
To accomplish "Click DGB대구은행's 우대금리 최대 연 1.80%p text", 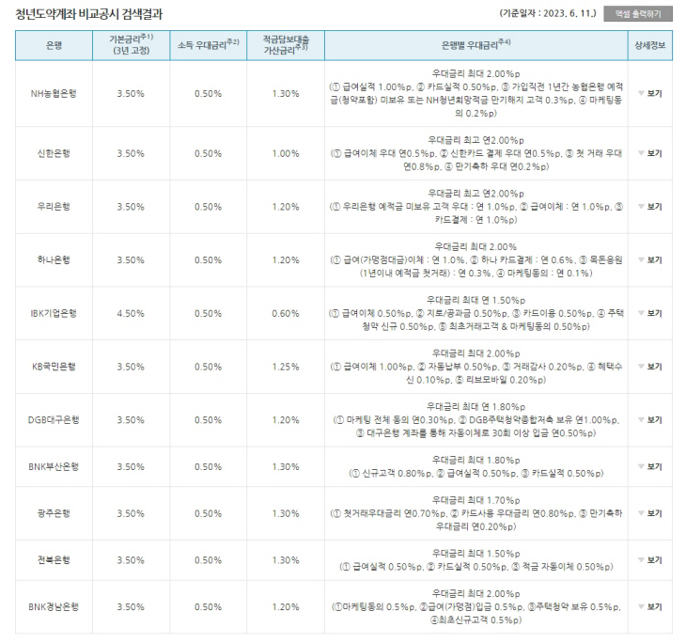I will coord(476,407).
